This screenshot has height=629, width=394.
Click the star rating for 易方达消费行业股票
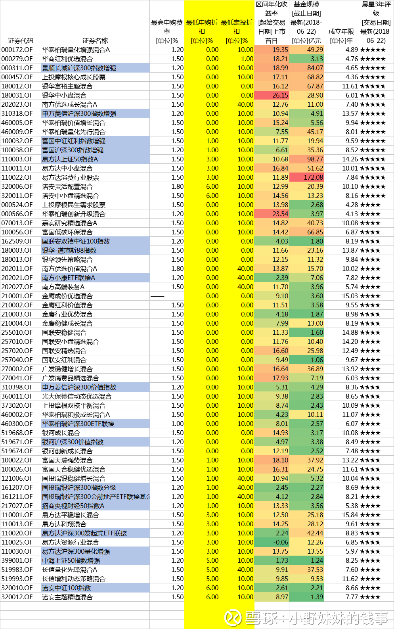[372, 178]
